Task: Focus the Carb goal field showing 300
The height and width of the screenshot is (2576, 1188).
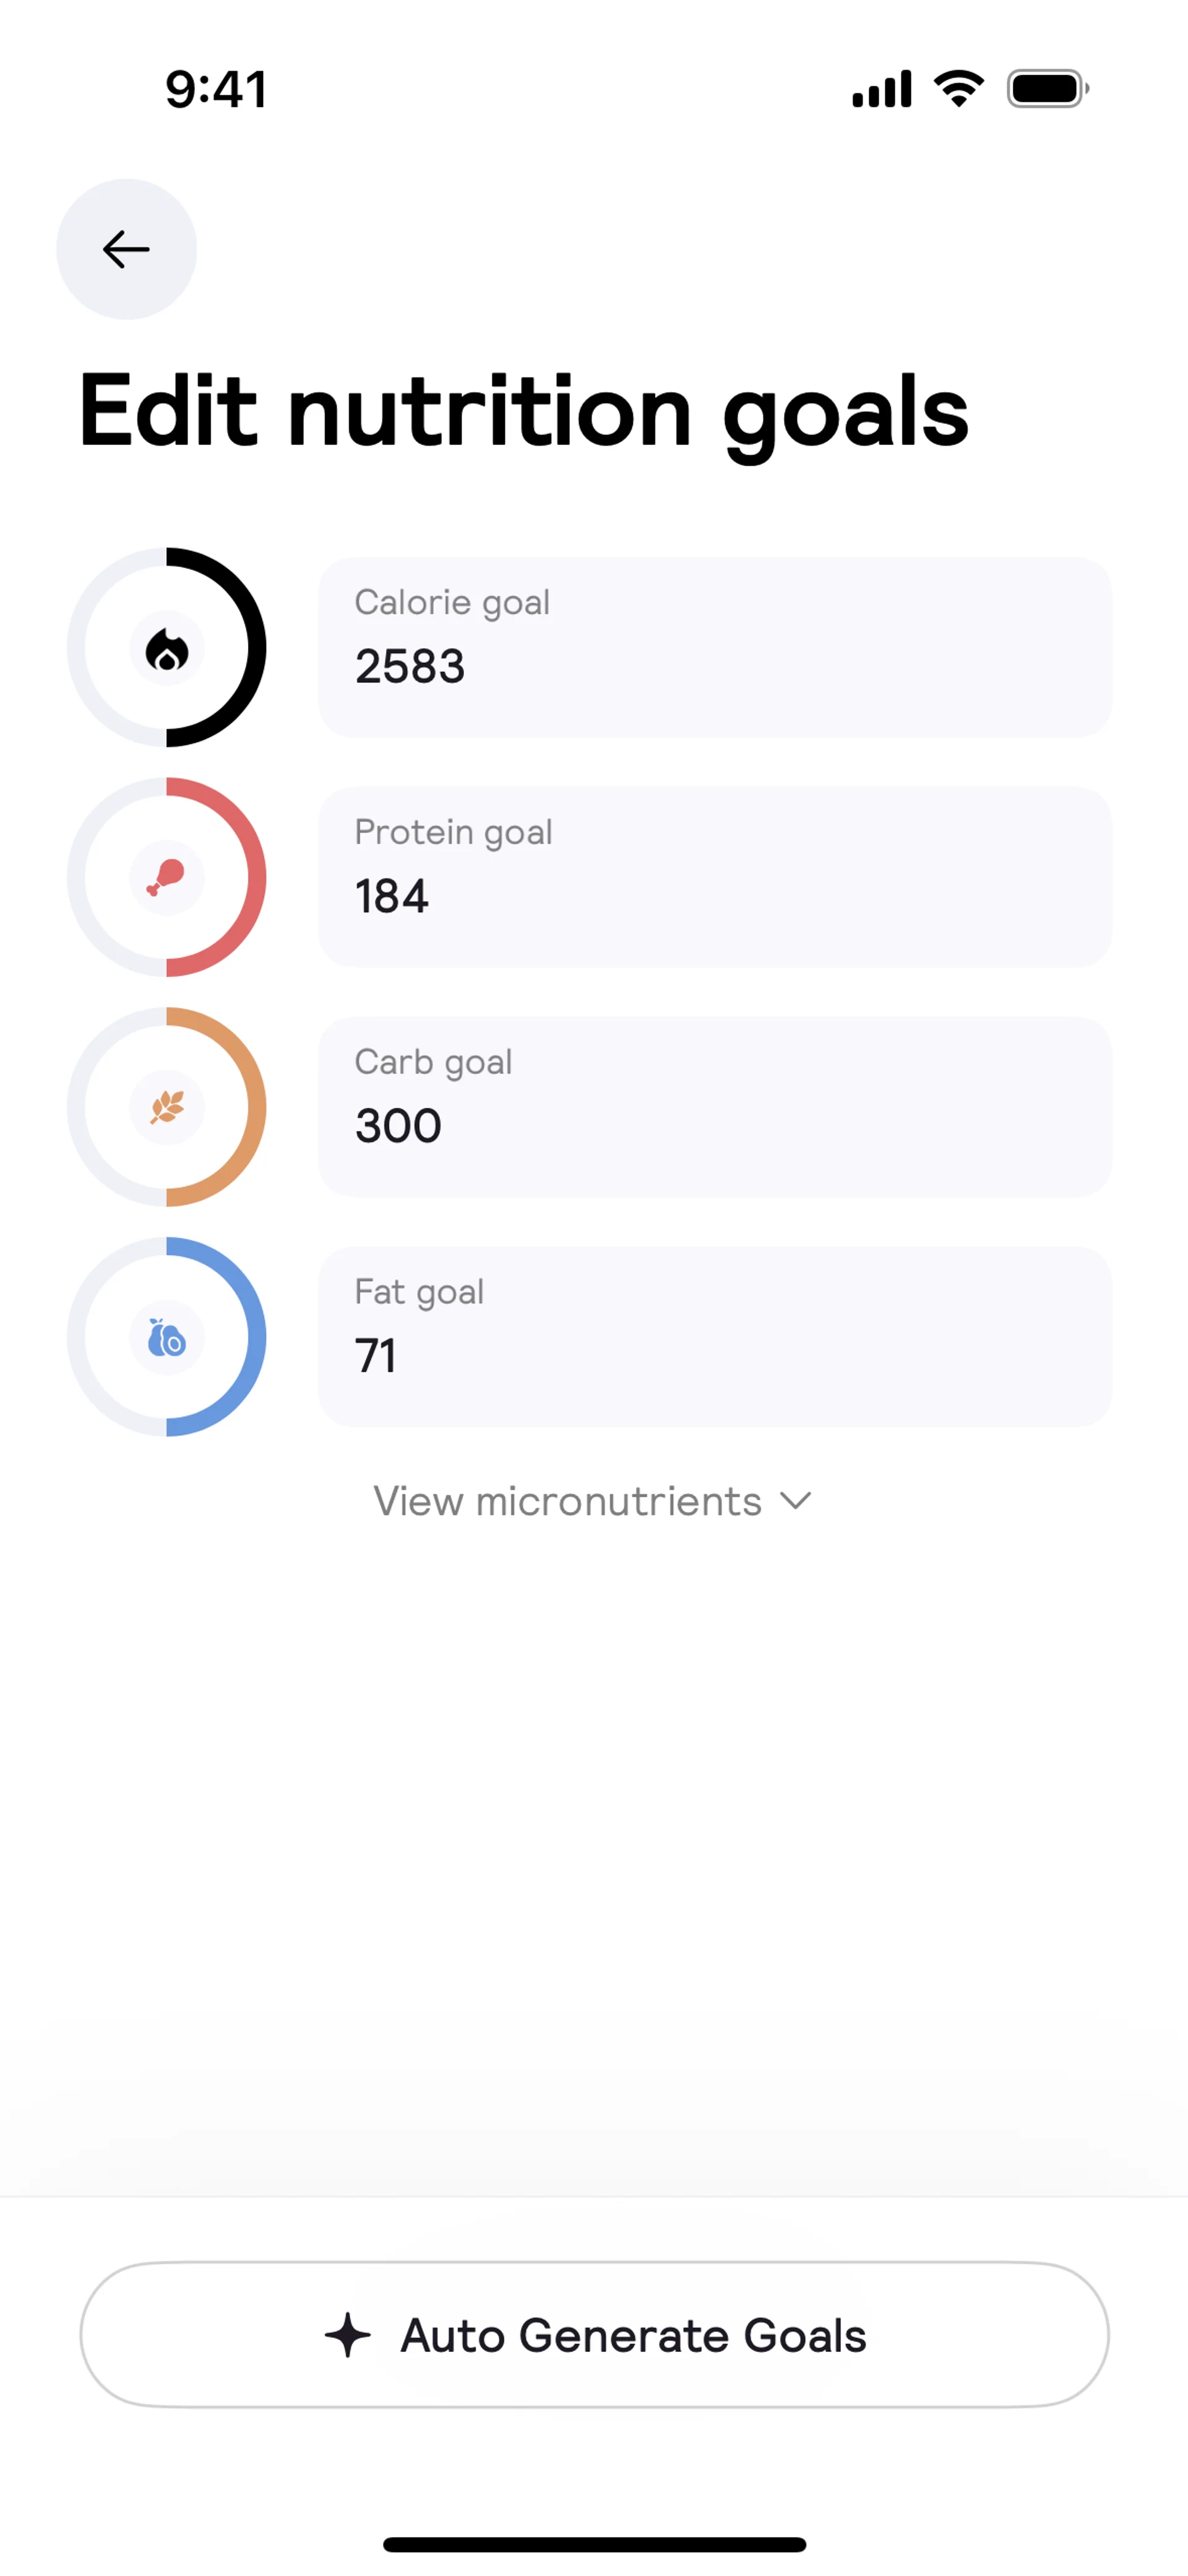Action: (x=714, y=1107)
